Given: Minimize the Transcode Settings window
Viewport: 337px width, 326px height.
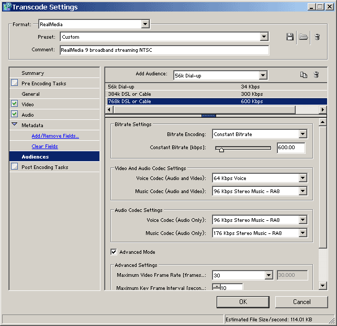Looking at the screenshot, I should pos(311,7).
